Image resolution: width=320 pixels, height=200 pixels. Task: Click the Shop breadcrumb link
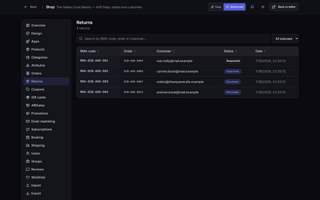coord(50,7)
